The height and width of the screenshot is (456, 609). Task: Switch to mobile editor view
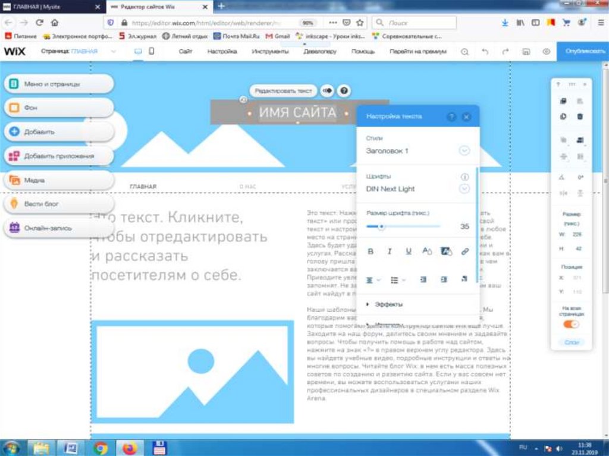[x=152, y=51]
